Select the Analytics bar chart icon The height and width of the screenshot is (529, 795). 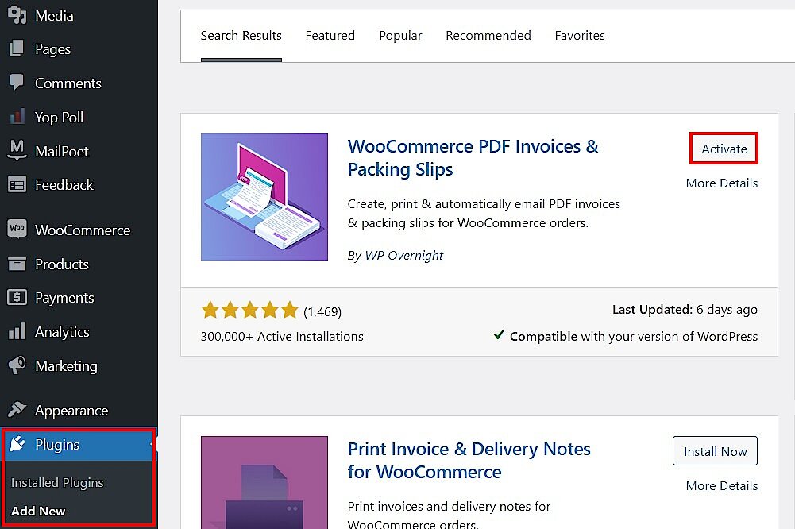[17, 331]
